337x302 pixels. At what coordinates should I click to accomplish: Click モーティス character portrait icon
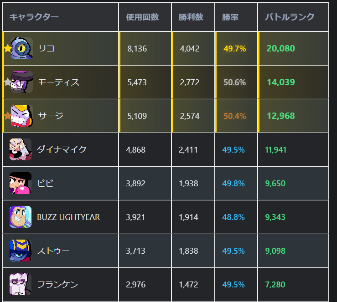[21, 82]
